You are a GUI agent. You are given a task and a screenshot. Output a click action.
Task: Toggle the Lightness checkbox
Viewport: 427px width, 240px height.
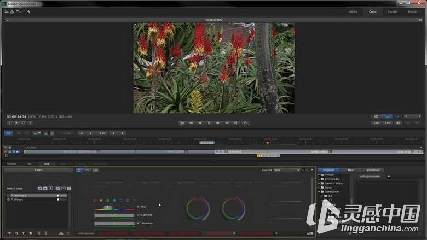pyautogui.click(x=138, y=215)
